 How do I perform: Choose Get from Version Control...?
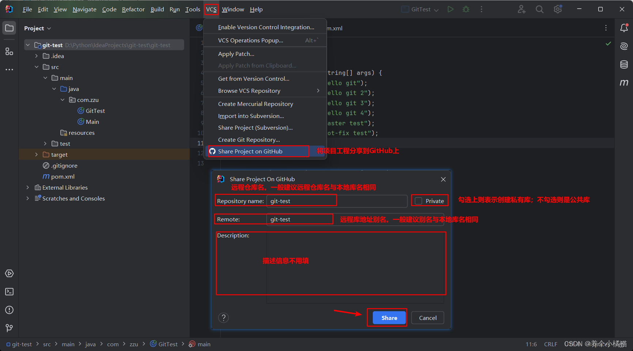pos(265,79)
